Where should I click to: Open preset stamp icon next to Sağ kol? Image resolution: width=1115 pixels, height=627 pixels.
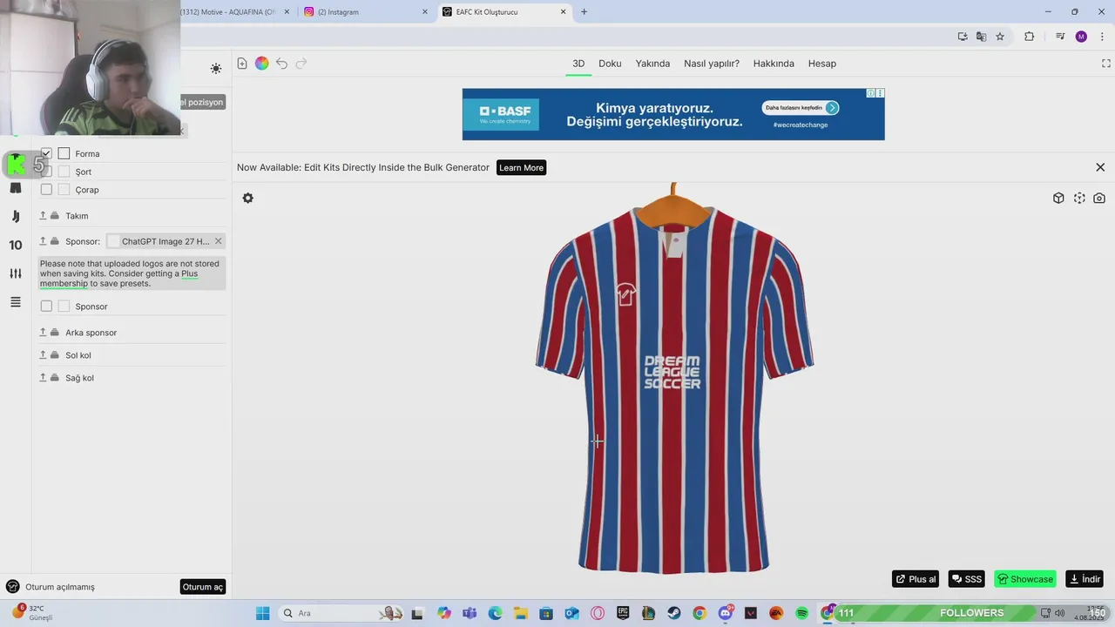(x=54, y=378)
